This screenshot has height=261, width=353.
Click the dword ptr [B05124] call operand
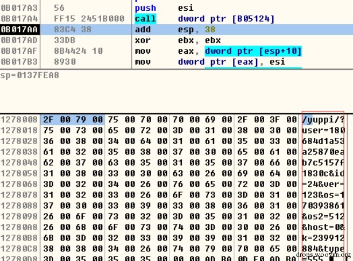(x=226, y=19)
